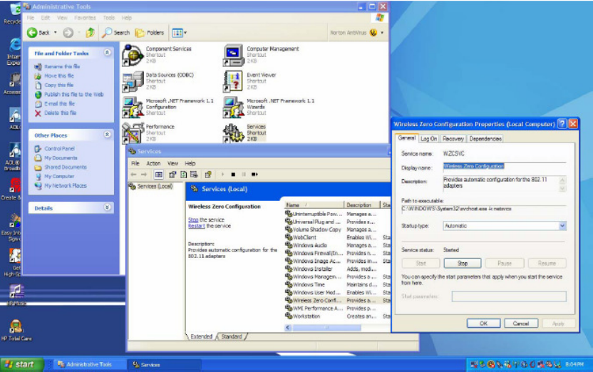The width and height of the screenshot is (593, 372).
Task: Open Help menu in Services window
Action: point(190,163)
